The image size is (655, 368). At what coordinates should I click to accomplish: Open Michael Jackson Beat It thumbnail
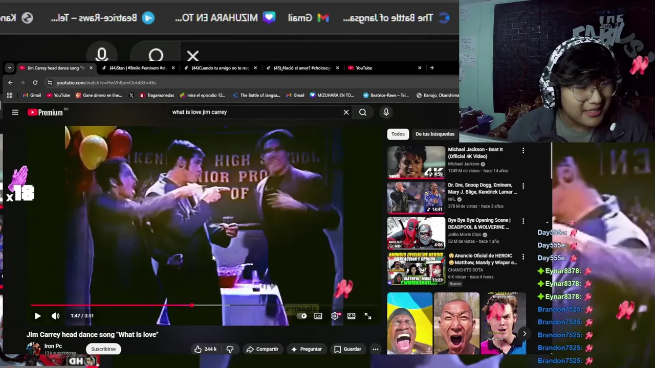point(416,162)
